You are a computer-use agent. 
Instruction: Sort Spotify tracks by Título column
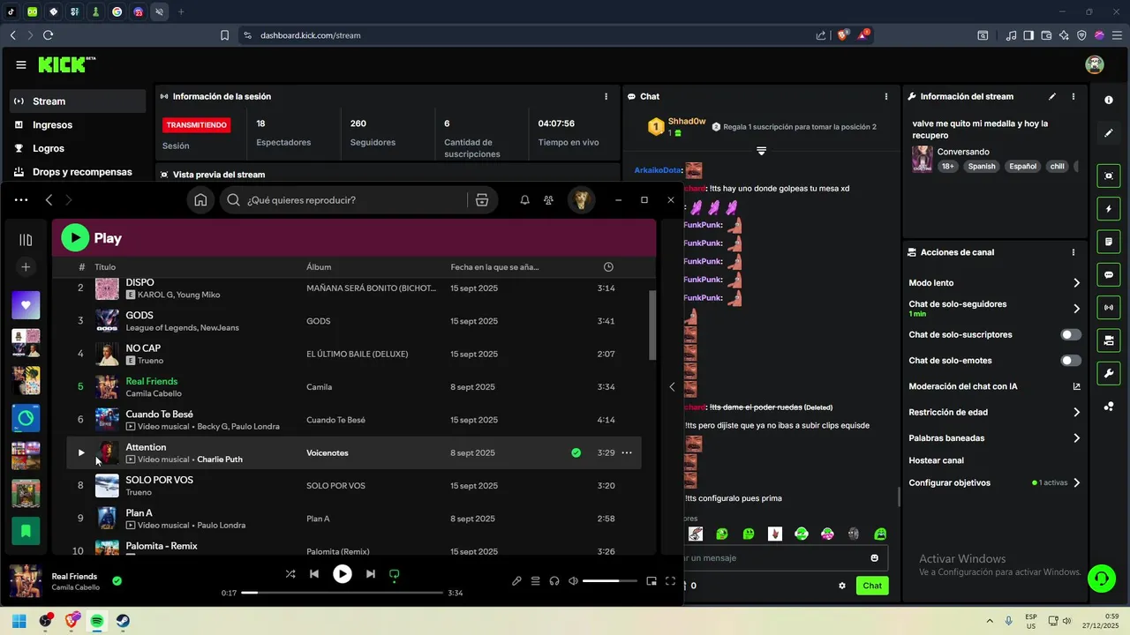(x=105, y=267)
